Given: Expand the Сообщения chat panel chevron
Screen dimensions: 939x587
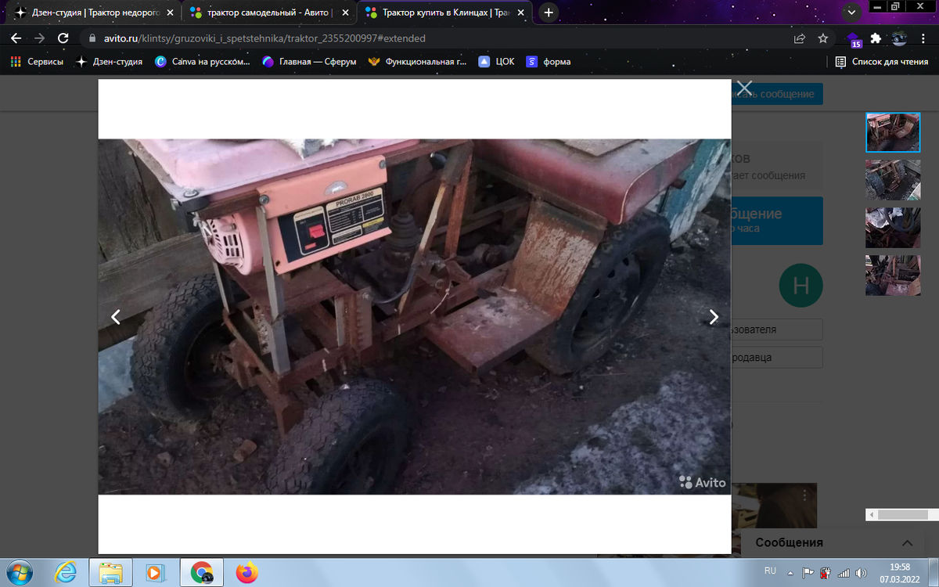Looking at the screenshot, I should pyautogui.click(x=908, y=542).
